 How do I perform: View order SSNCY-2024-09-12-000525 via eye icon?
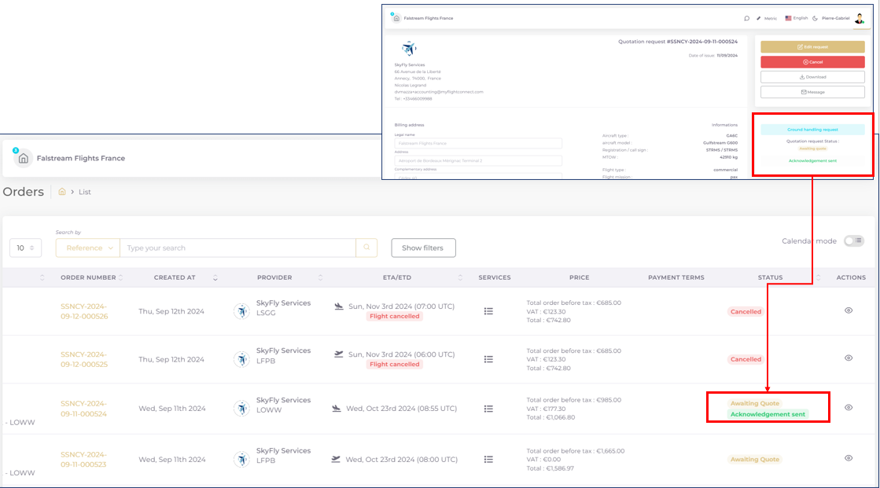(849, 358)
